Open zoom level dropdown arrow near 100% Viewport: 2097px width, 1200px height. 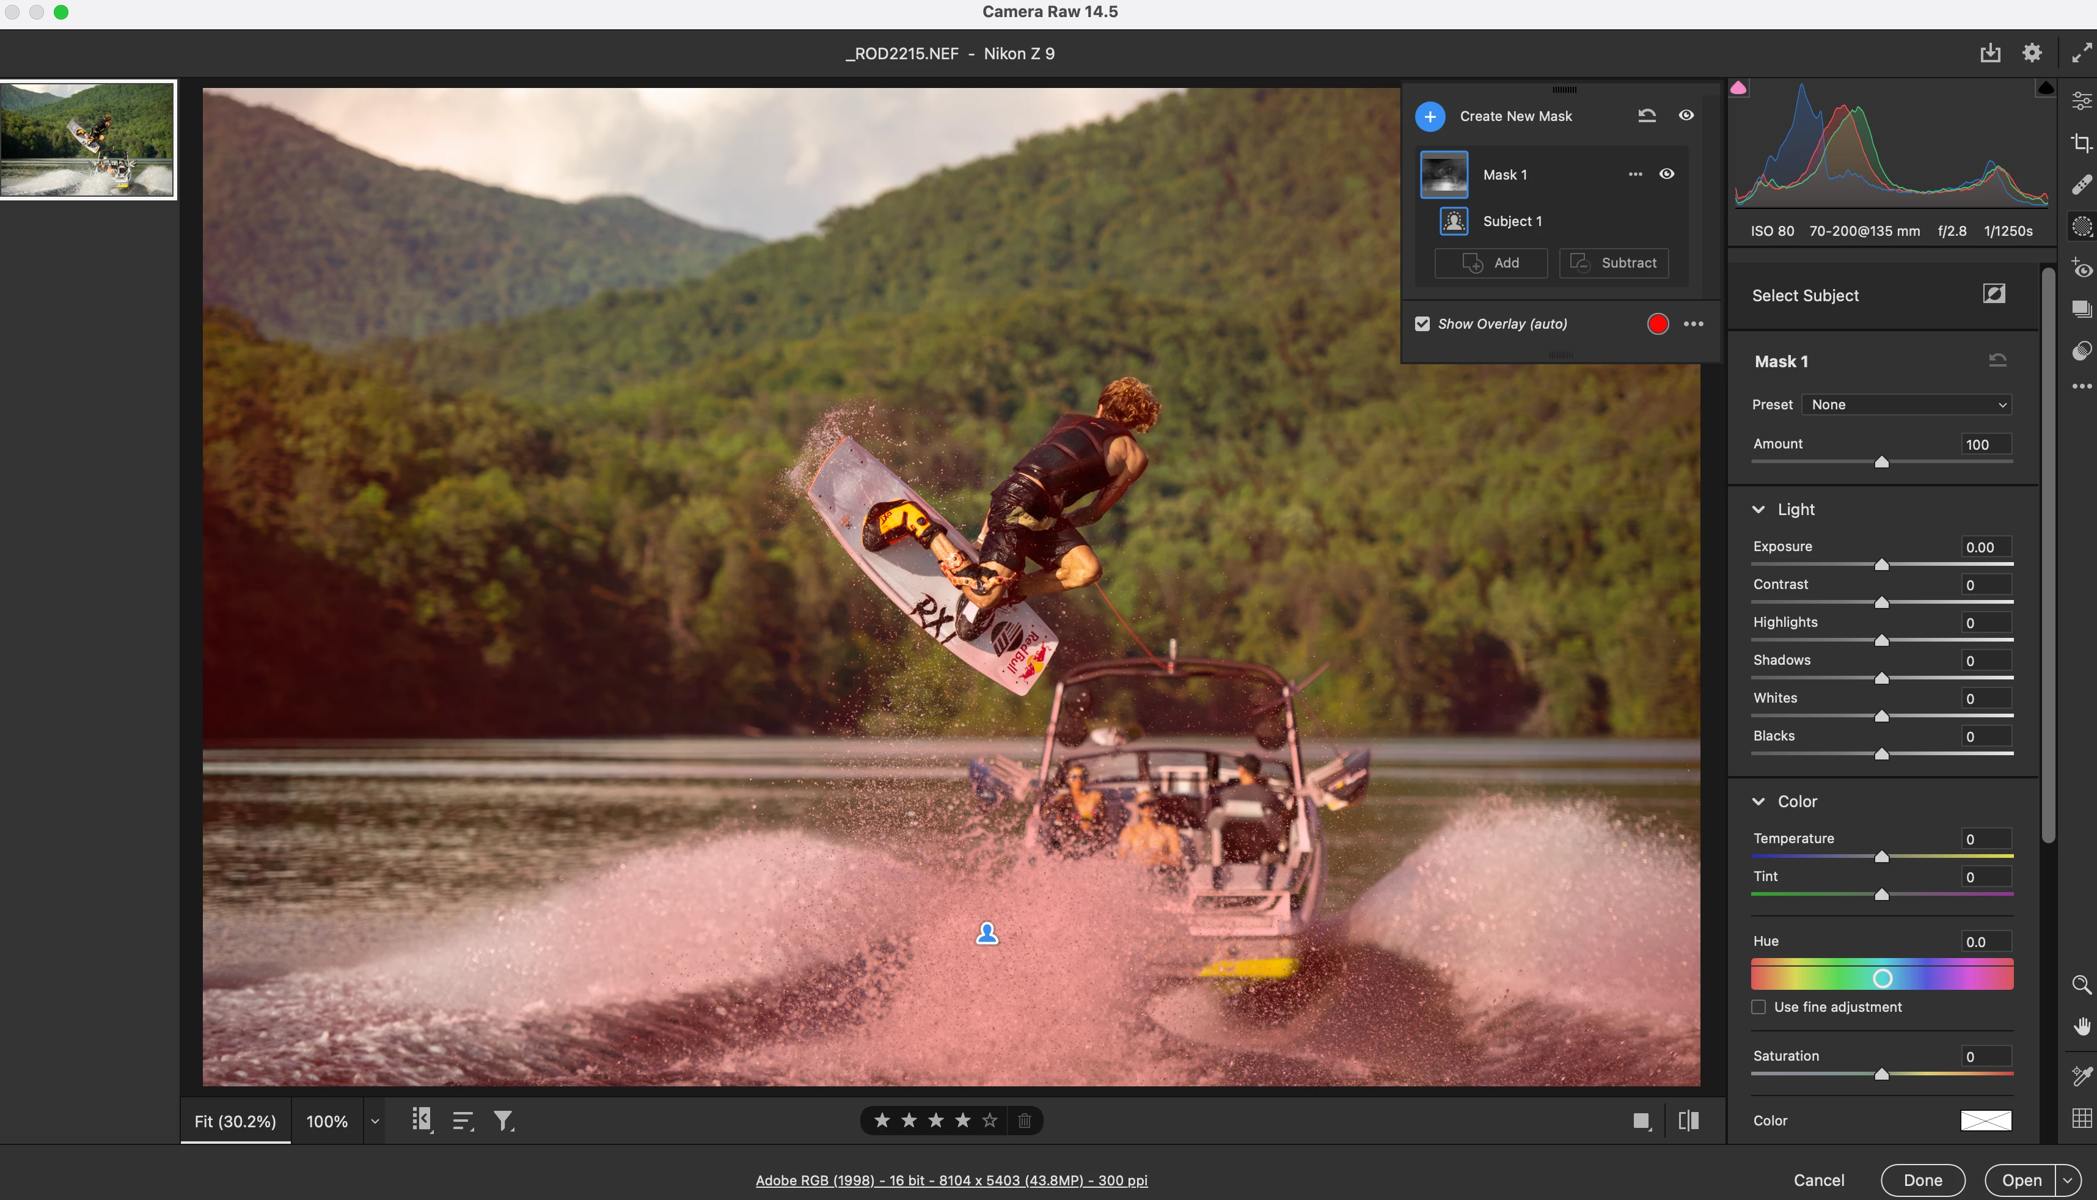pyautogui.click(x=375, y=1122)
